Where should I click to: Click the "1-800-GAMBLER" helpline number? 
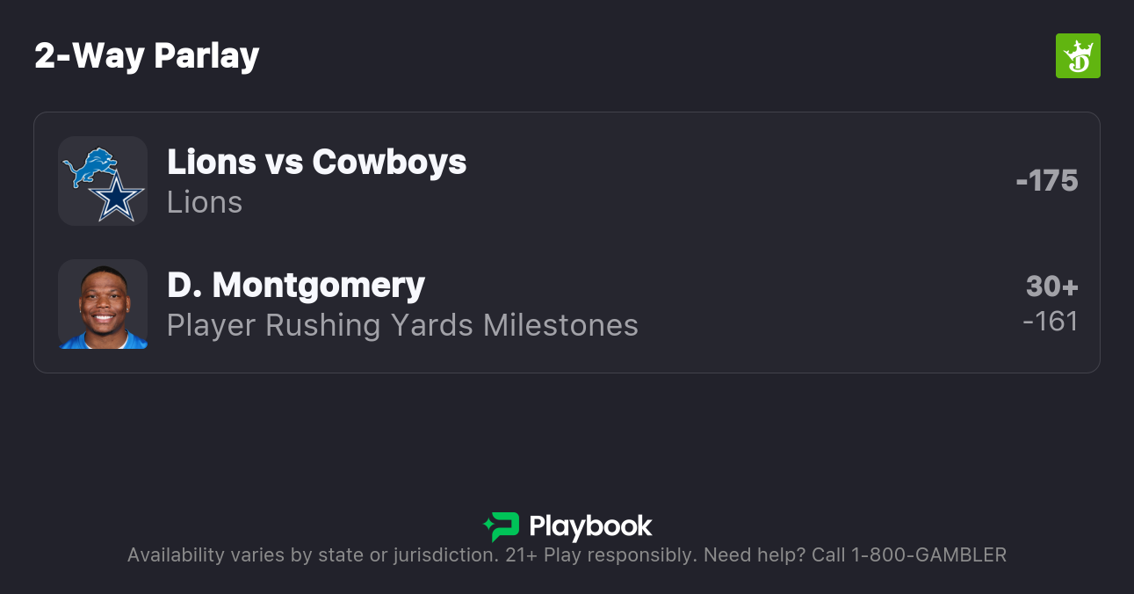click(927, 555)
